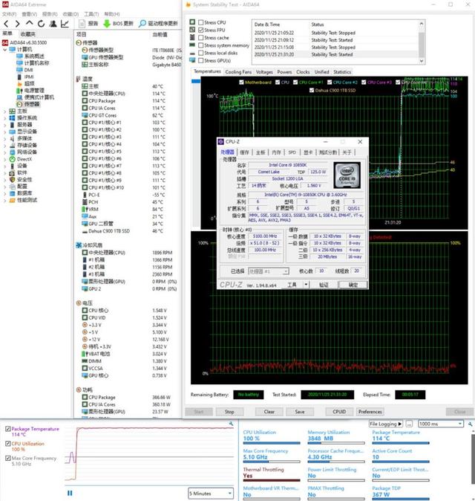Select DMI in the tree

[x=25, y=70]
